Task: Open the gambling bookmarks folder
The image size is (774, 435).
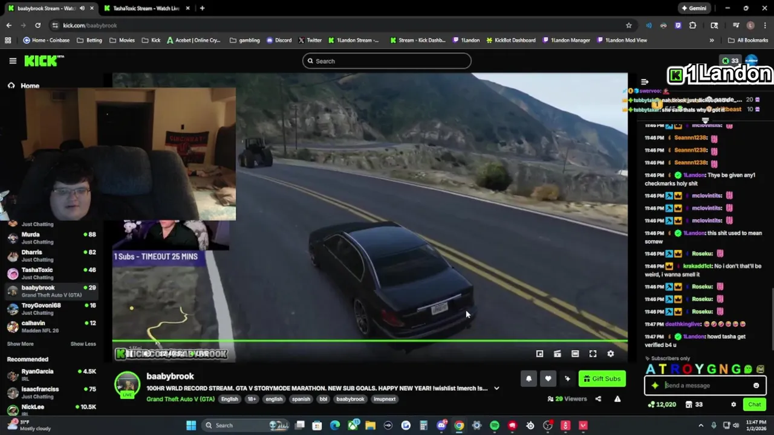Action: [x=245, y=40]
